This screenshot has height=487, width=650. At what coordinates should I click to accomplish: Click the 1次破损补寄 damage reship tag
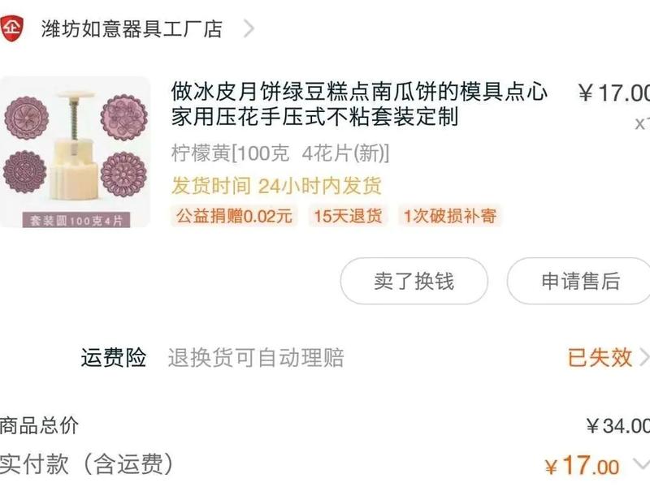[453, 216]
